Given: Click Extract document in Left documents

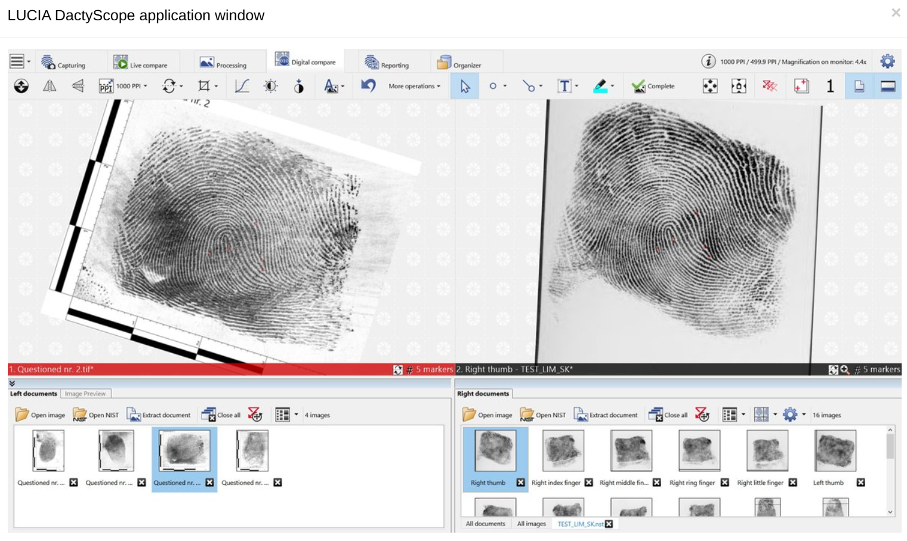Looking at the screenshot, I should point(159,415).
